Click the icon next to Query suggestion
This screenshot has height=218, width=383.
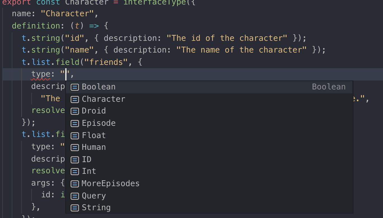(75, 196)
